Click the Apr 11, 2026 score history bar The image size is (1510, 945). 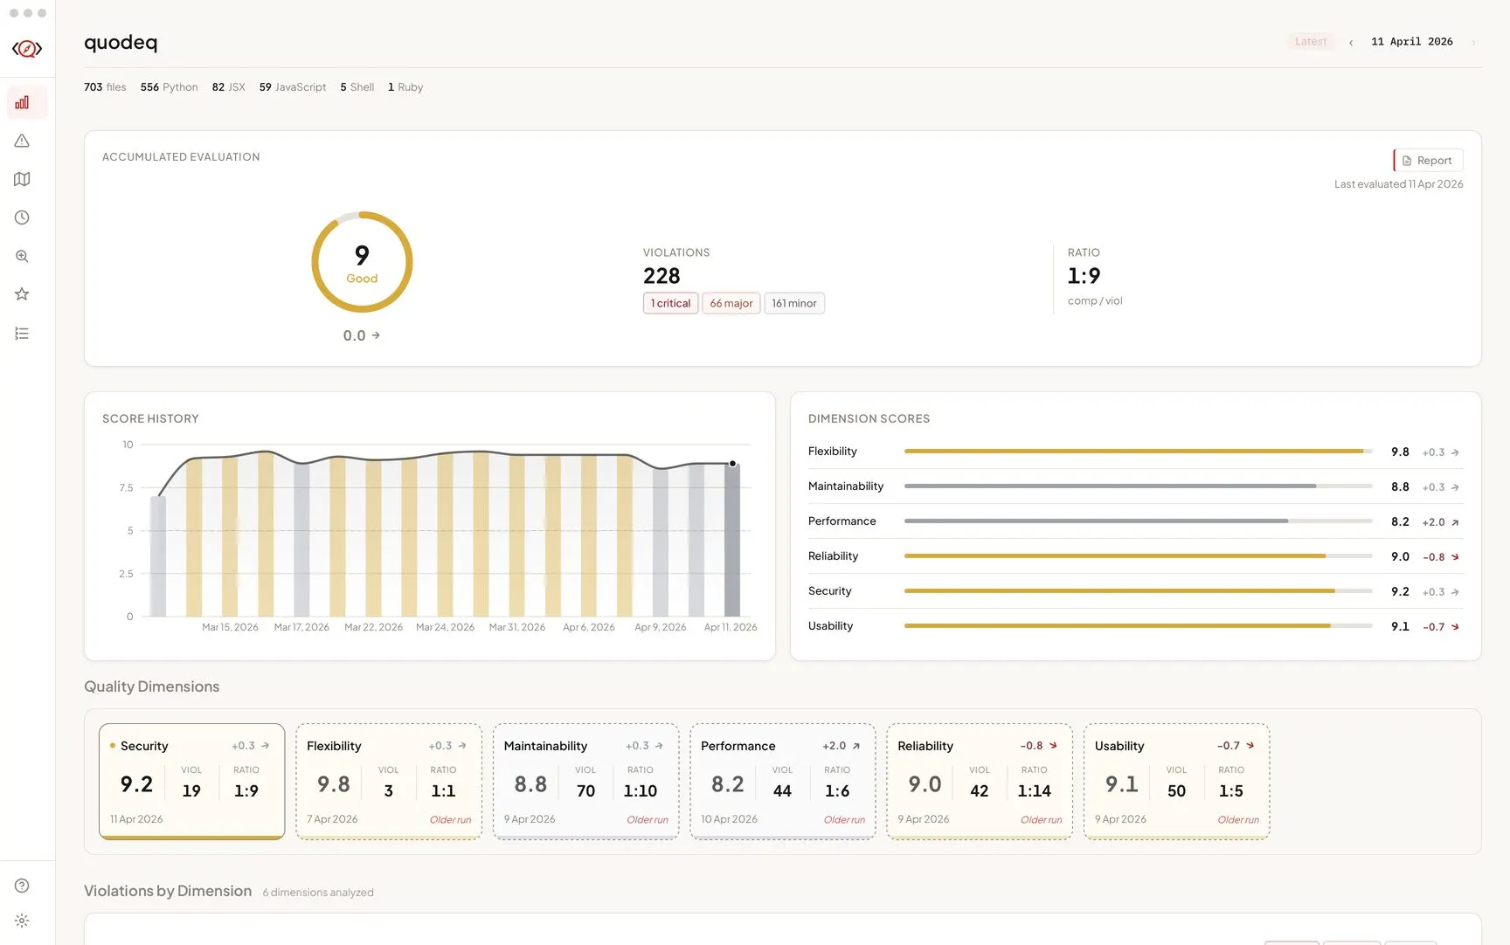pos(732,540)
